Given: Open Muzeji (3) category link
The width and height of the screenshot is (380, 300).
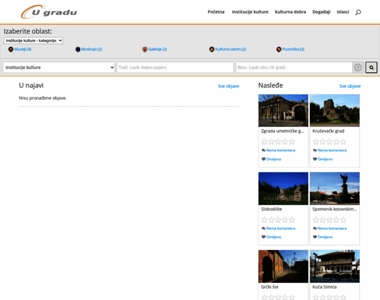Looking at the screenshot, I should point(23,49).
